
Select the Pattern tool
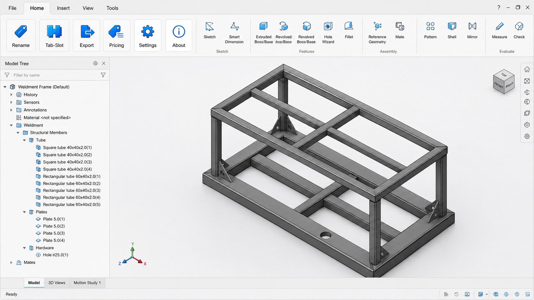(x=430, y=30)
